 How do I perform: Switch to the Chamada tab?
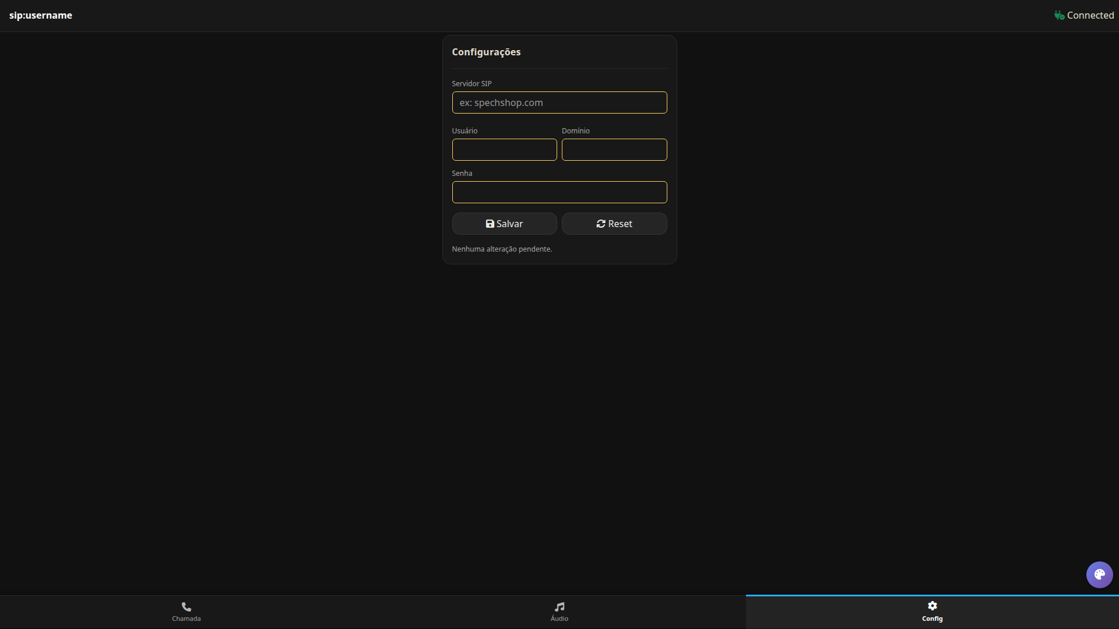[x=185, y=612]
